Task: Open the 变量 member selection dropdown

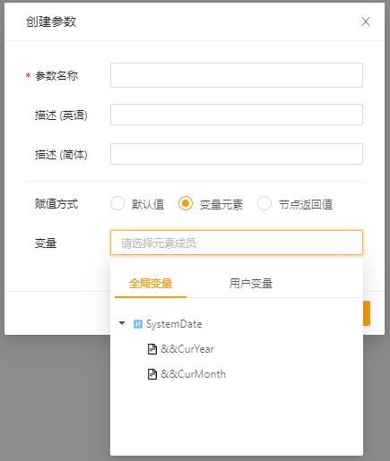Action: click(x=237, y=243)
